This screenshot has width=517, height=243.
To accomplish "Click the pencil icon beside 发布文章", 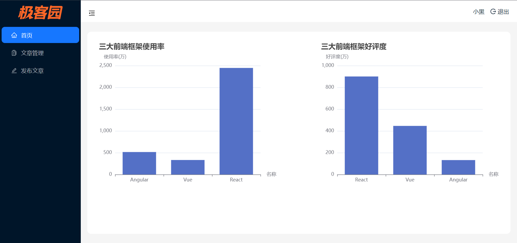I will tap(14, 71).
